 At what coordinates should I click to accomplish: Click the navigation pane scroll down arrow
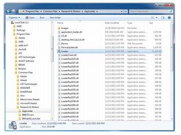coord(52,119)
